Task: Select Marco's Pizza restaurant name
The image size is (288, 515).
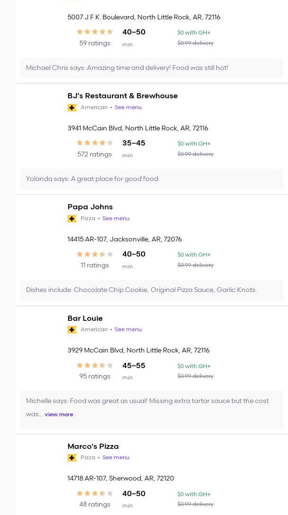Action: coord(93,446)
